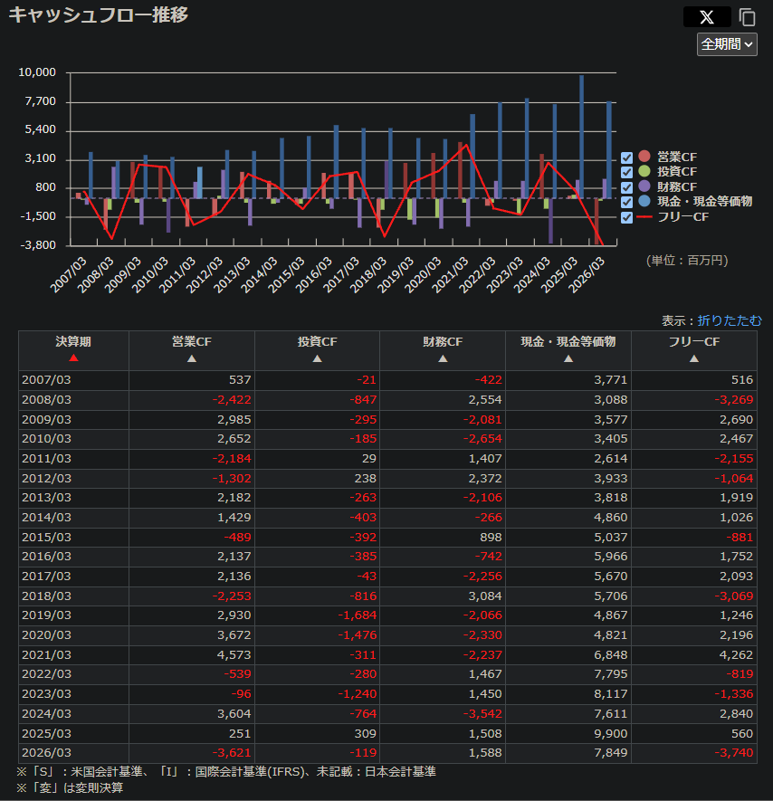Click 営業CF value 4,573

pos(234,655)
